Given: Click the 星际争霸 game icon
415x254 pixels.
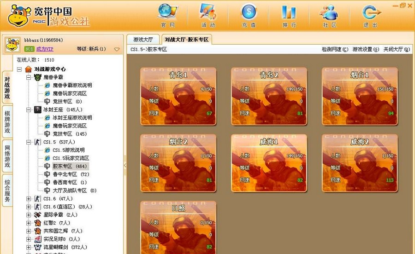Looking at the screenshot, I should tap(38, 215).
